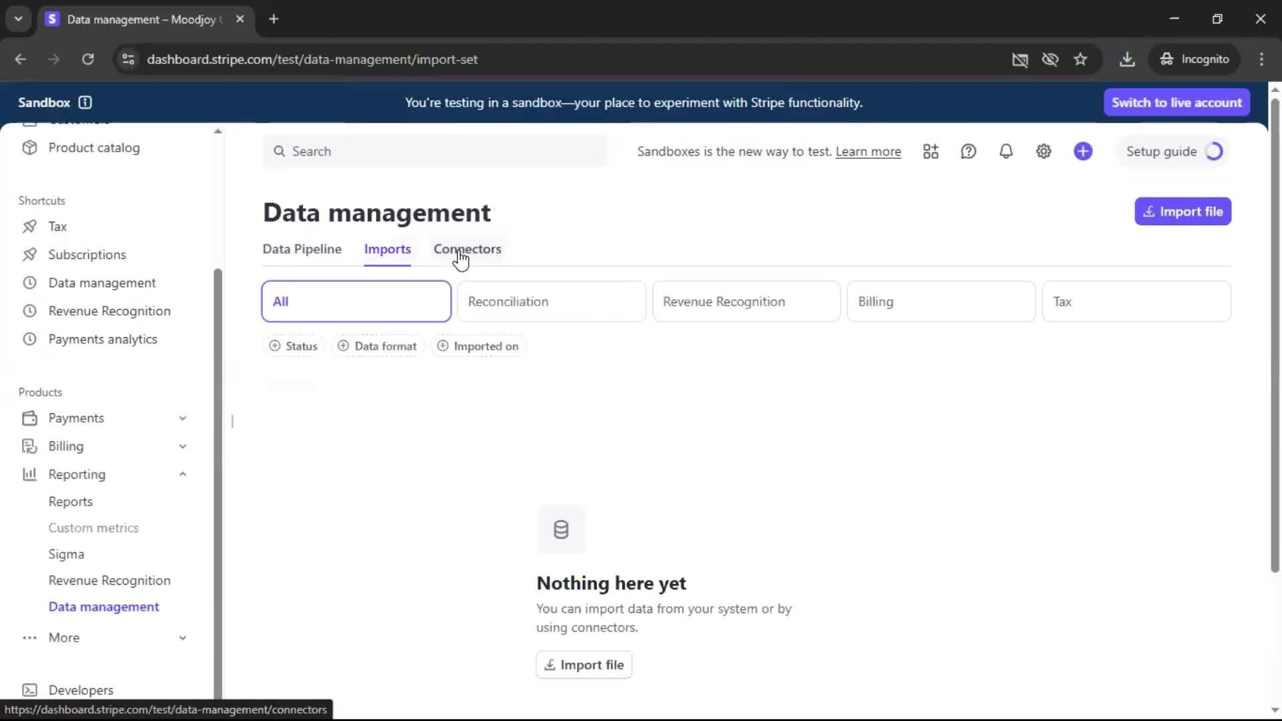Viewport: 1282px width, 721px height.
Task: Click the help question mark icon
Action: [x=968, y=152]
